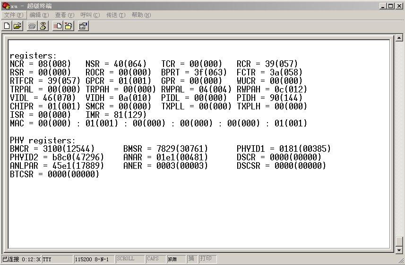Click the 'WUCR = 00(000)' value
Image resolution: width=405 pixels, height=265 pixels.
point(270,81)
